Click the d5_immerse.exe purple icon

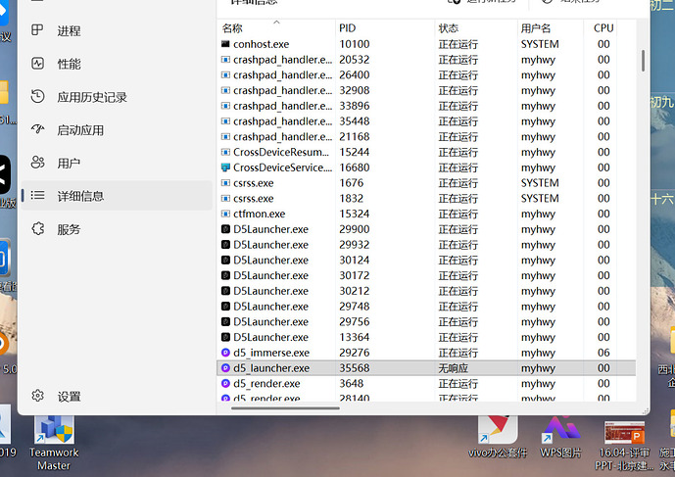[225, 353]
